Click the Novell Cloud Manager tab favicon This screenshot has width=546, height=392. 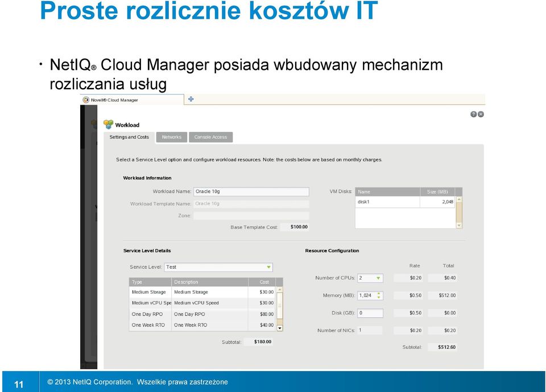coord(86,100)
